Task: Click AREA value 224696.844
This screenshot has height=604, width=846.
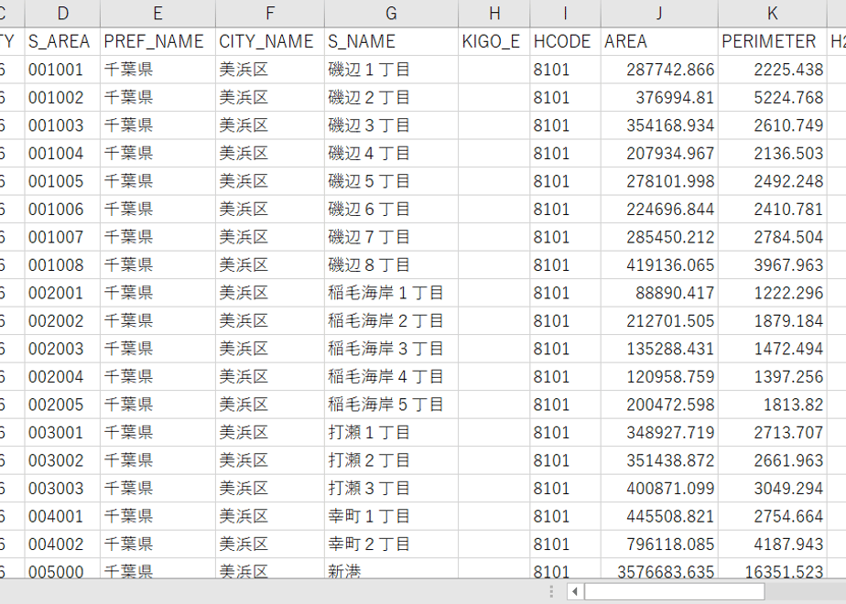Action: pyautogui.click(x=659, y=210)
